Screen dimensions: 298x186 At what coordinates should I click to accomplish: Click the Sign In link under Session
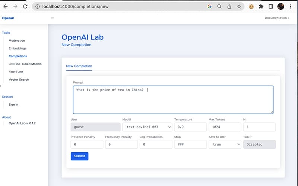(13, 105)
